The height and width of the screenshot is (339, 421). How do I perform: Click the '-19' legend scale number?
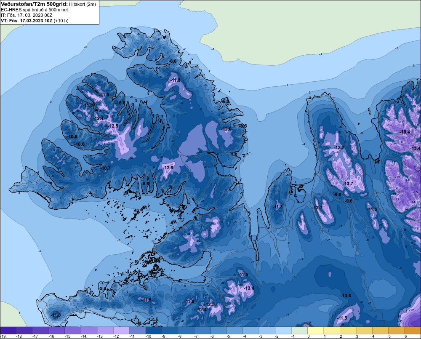point(3,336)
